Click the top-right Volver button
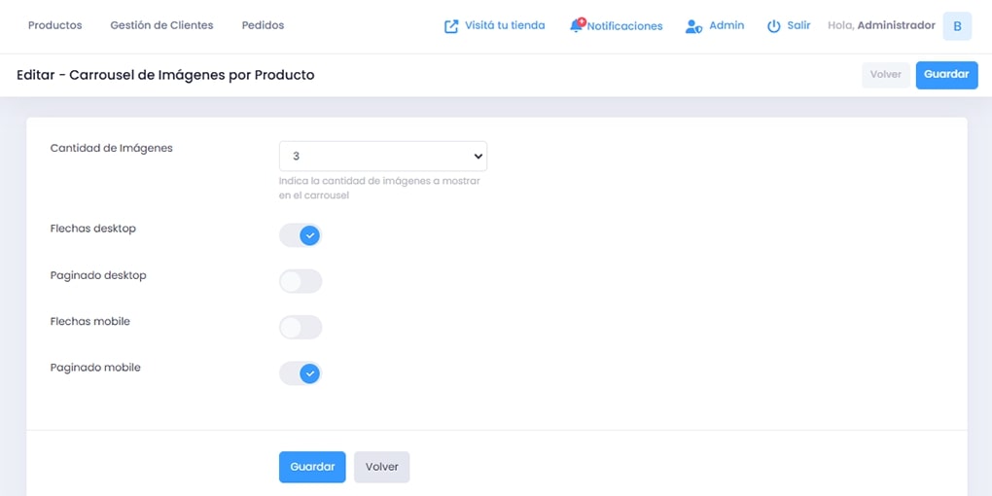Viewport: 992px width, 496px height. (886, 75)
